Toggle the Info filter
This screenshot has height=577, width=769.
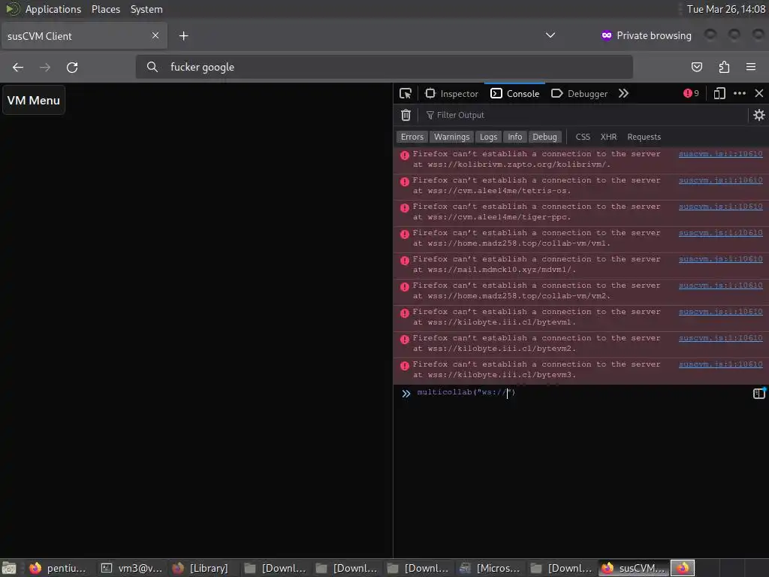515,137
